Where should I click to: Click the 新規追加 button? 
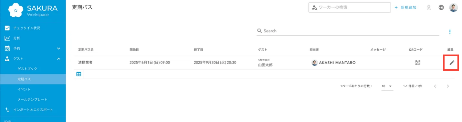[x=405, y=7]
